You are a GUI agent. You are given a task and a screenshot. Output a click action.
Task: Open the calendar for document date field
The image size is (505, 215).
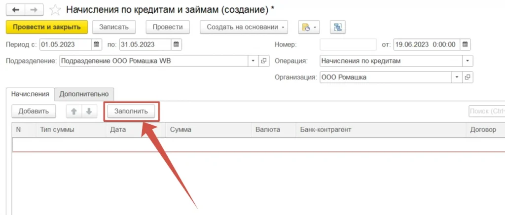coord(465,44)
